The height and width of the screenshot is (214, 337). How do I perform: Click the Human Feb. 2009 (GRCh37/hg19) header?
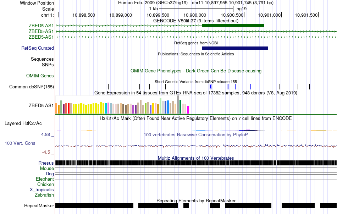click(x=153, y=3)
